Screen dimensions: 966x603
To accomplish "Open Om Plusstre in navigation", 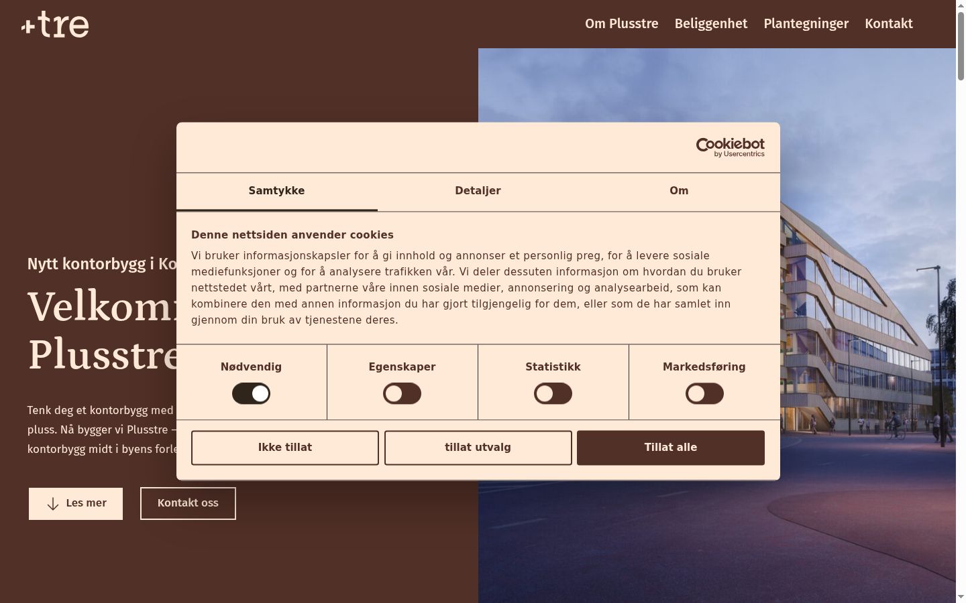I will coord(621,23).
